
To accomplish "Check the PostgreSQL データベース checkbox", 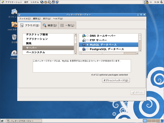I will [x=88, y=49].
